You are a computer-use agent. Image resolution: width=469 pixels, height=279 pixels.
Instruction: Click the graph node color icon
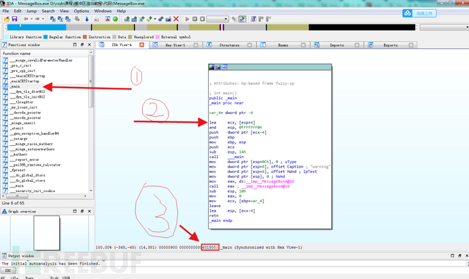click(211, 67)
